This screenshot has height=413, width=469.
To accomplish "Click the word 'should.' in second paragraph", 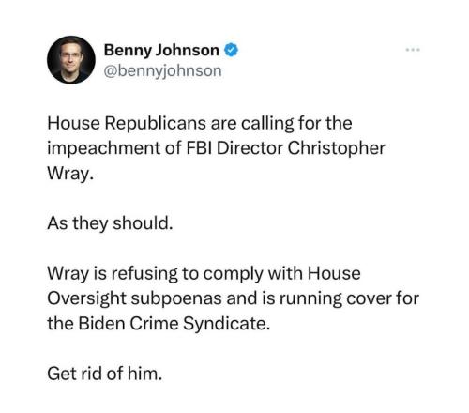I will 143,223.
